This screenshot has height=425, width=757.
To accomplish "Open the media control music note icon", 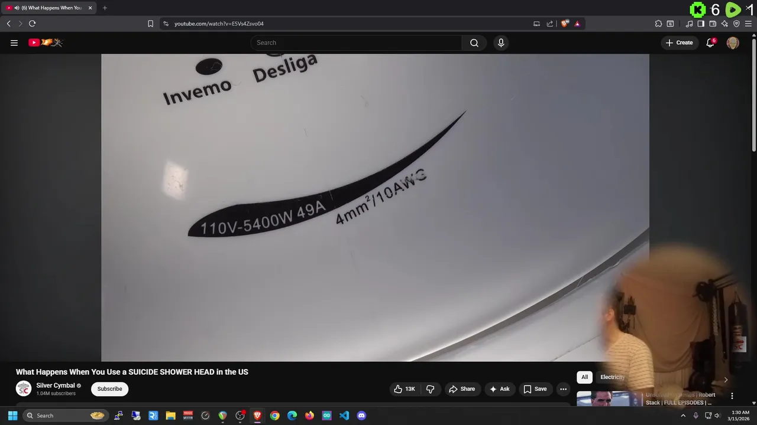I will pos(689,24).
